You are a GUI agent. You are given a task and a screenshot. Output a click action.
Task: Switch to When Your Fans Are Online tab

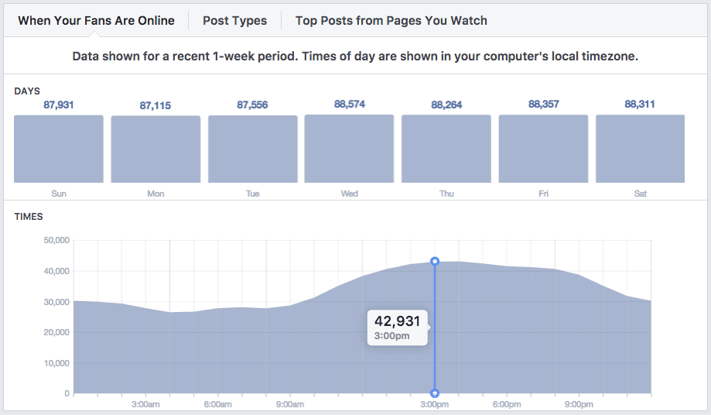96,21
